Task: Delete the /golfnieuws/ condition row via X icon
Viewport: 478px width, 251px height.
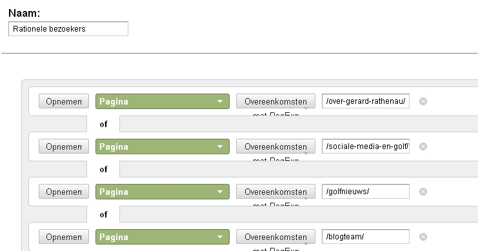Action: (423, 192)
